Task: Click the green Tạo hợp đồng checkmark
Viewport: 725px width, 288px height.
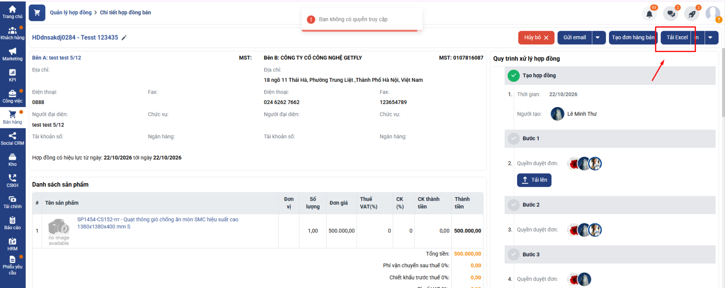Action: click(x=513, y=76)
